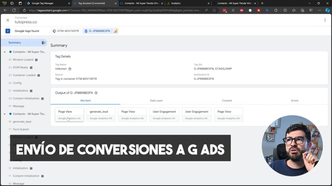The height and width of the screenshot is (186, 332).
Task: Clear events with the Summary list icon
Action: tap(43, 43)
